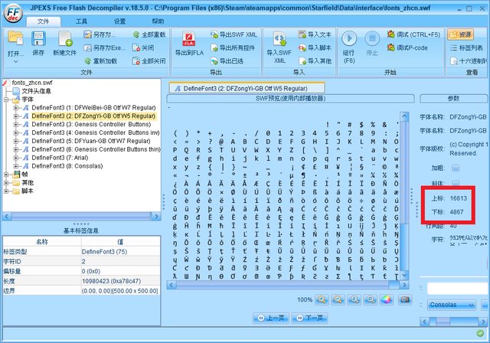Click the zoom in magnifier icon
The width and height of the screenshot is (490, 343).
click(322, 299)
